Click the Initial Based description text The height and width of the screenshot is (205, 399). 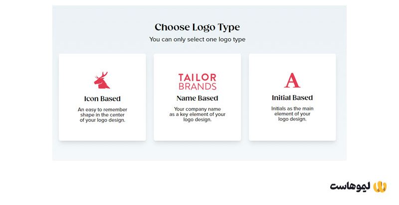(x=292, y=113)
